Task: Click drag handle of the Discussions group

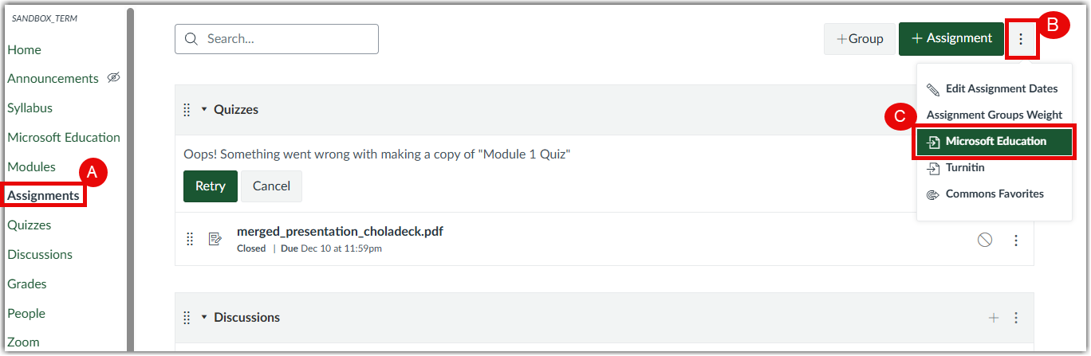Action: (187, 318)
